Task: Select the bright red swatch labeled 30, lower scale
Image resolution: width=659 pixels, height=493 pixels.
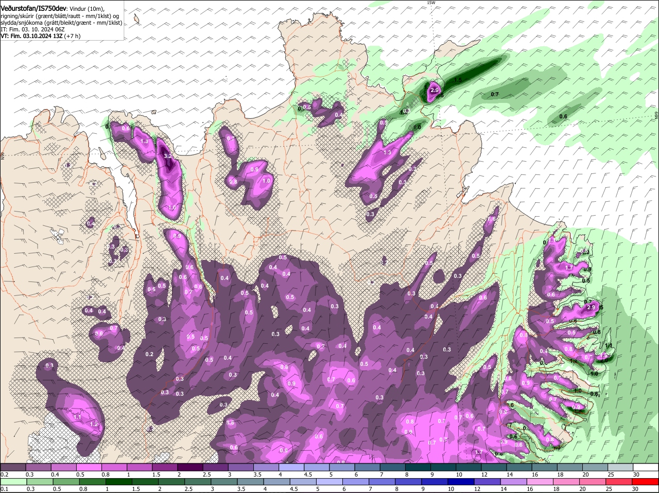Action: click(646, 482)
